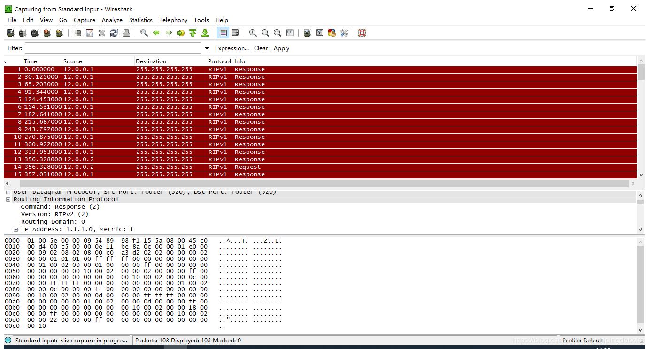Toggle auto scroll during live capture

coord(235,33)
